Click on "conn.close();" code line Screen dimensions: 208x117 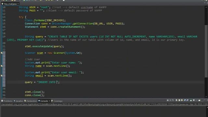pyautogui.click(x=35, y=95)
